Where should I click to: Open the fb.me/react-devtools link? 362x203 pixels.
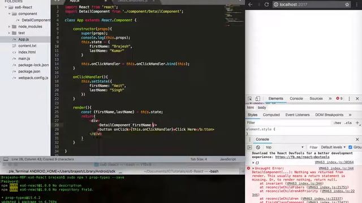pos(302,157)
